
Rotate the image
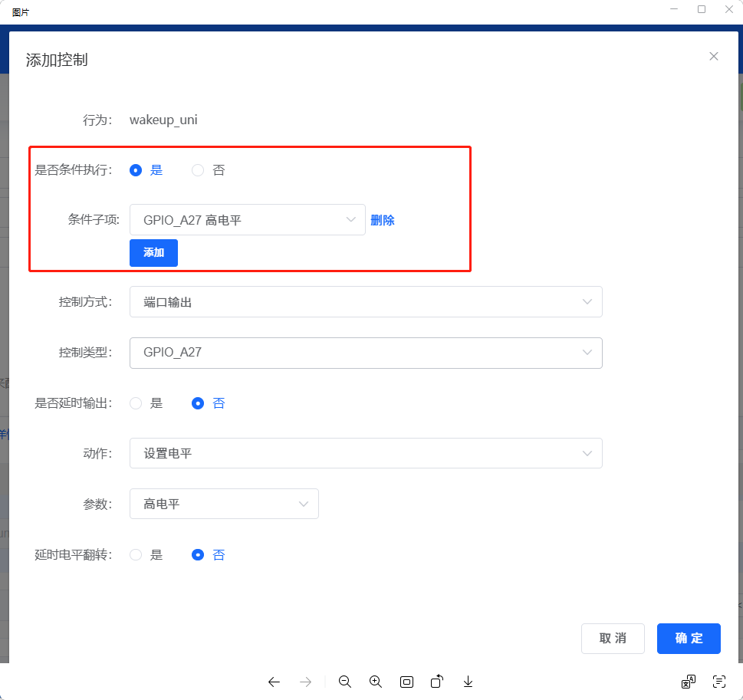[437, 681]
